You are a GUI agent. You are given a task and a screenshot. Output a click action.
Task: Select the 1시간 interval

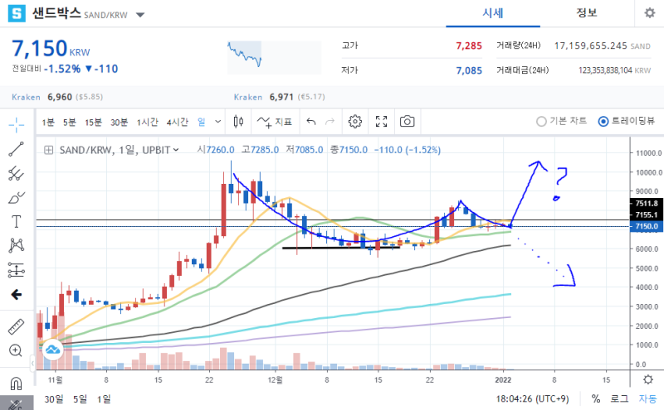pyautogui.click(x=147, y=122)
